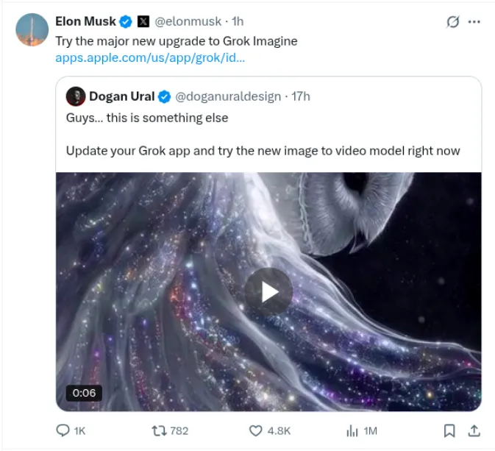
Task: View post analytics with 1M views
Action: 352,430
